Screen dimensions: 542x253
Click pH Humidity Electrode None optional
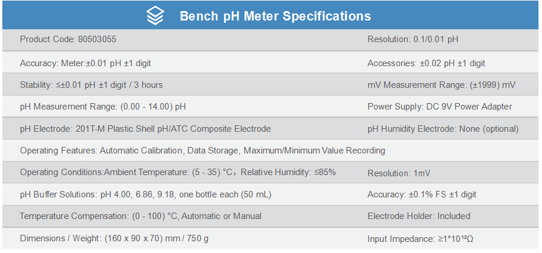click(x=443, y=129)
